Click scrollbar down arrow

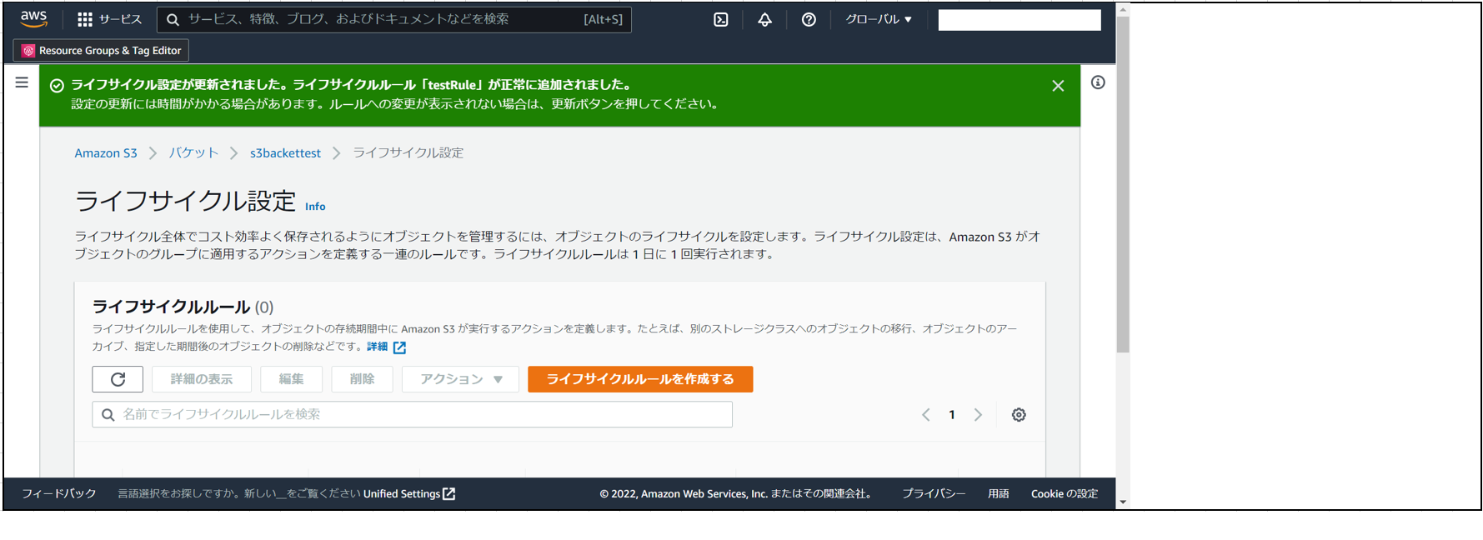[1123, 502]
